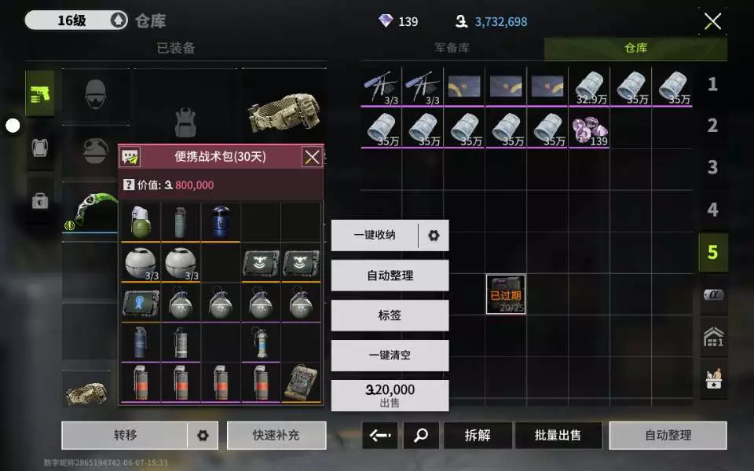Click the back arrow icon in bottom bar

380,436
